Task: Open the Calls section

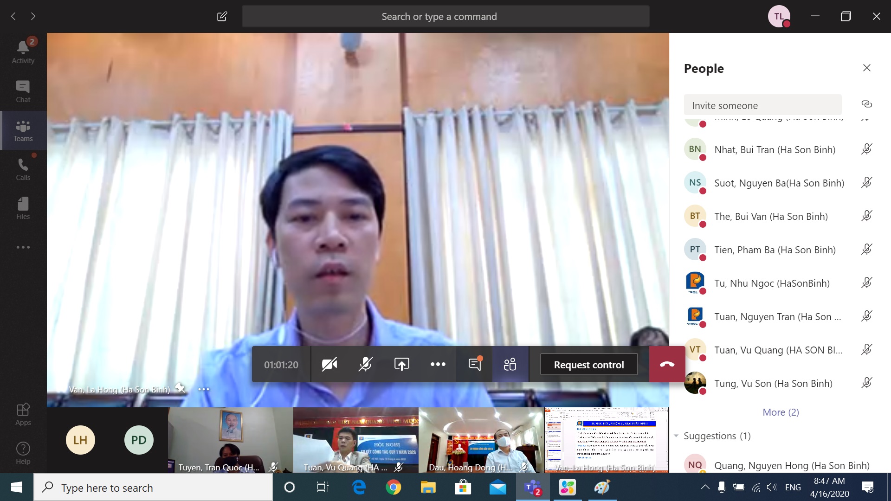Action: (23, 169)
